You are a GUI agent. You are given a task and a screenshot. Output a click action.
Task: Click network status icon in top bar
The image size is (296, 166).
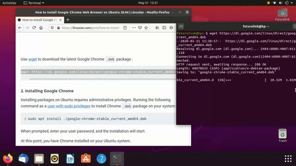274,3
